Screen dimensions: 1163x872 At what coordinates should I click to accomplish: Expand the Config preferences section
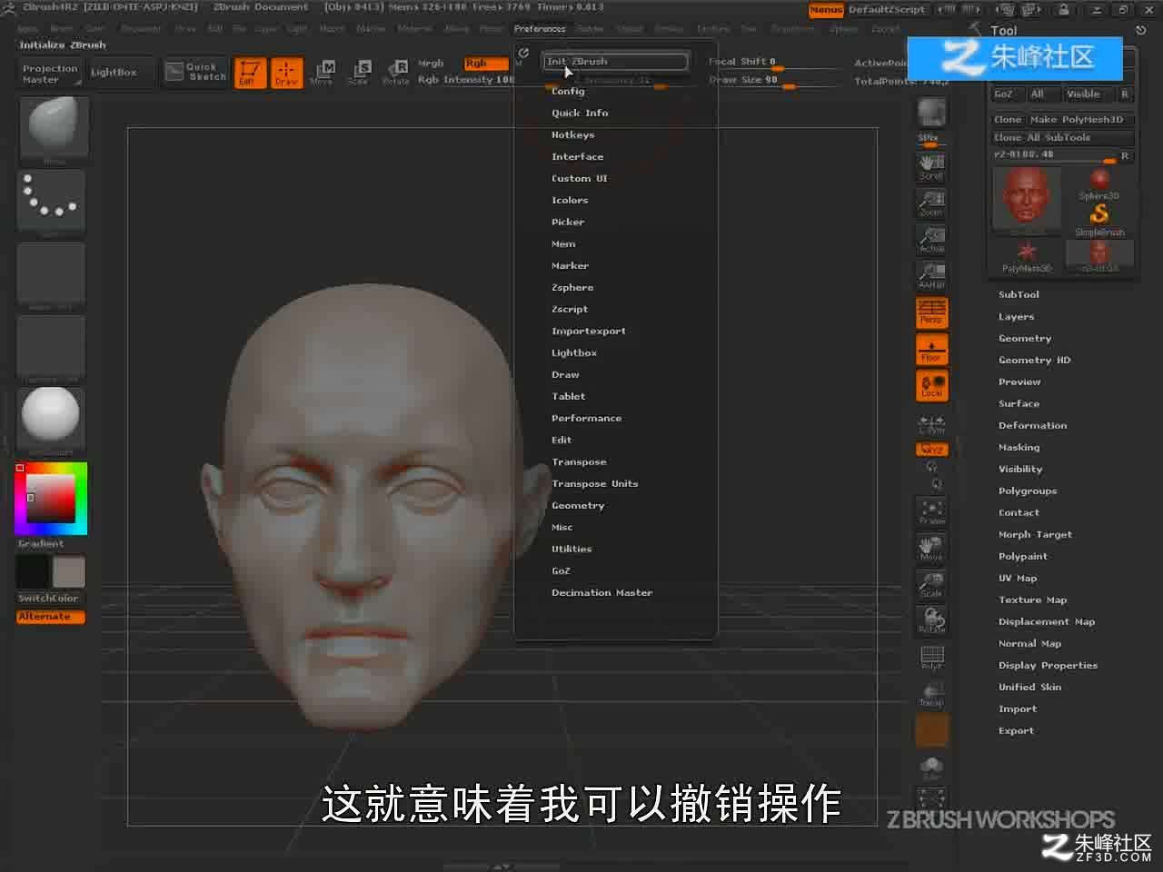pos(568,91)
